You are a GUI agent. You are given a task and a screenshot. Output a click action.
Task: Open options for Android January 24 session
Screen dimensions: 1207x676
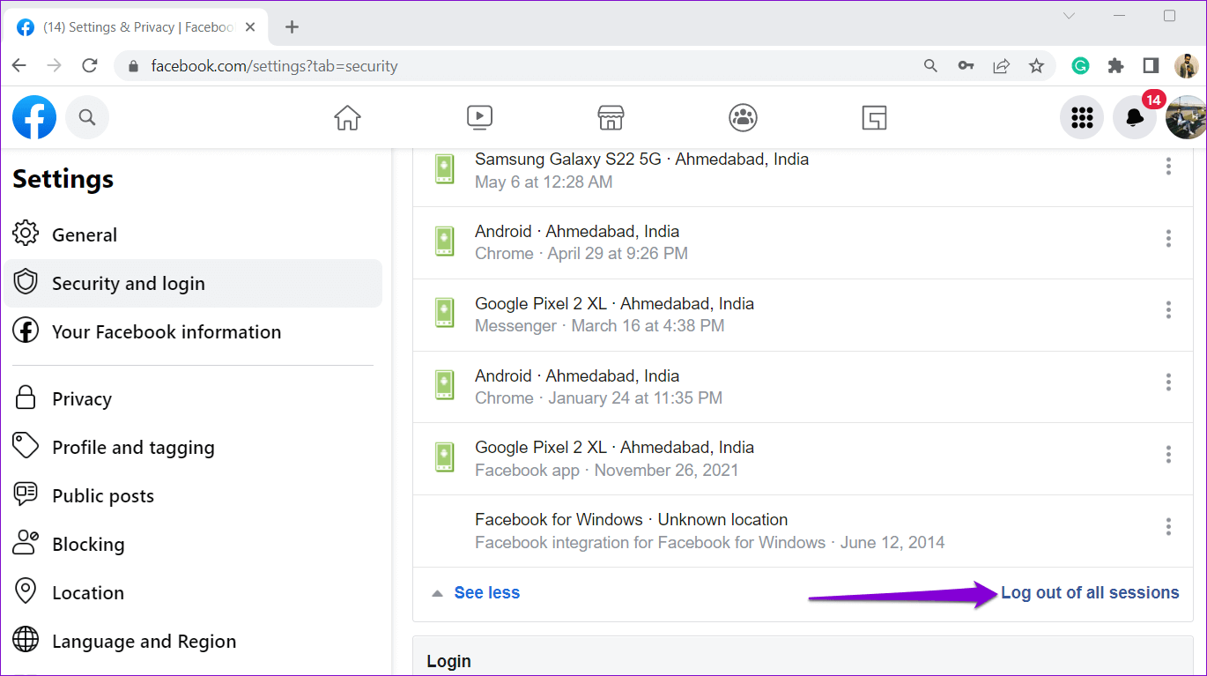[1168, 382]
